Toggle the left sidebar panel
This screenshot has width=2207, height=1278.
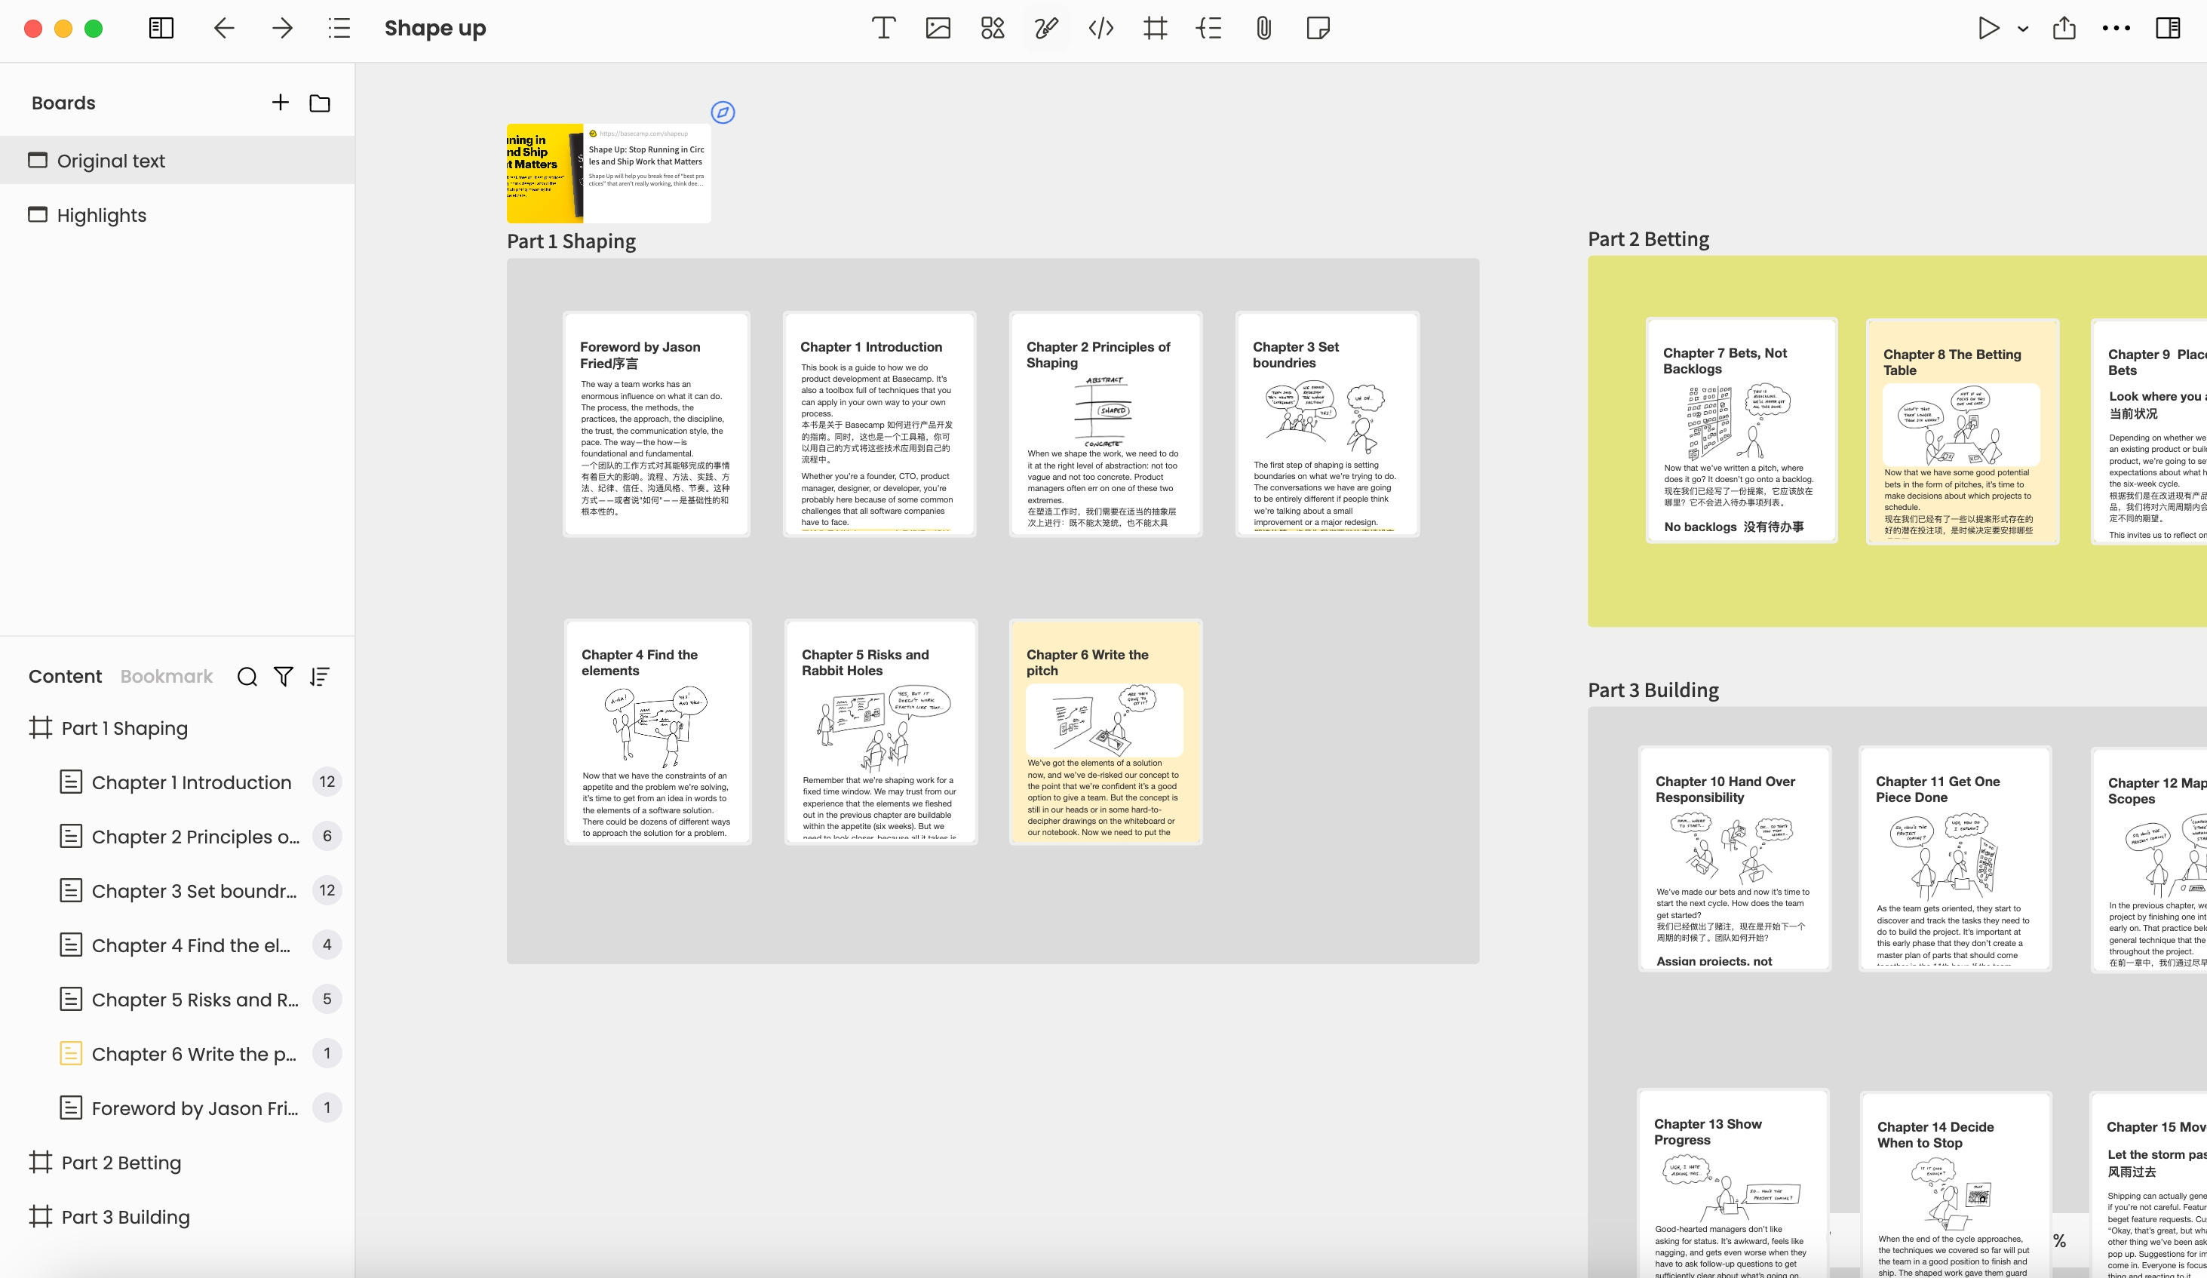click(x=161, y=28)
